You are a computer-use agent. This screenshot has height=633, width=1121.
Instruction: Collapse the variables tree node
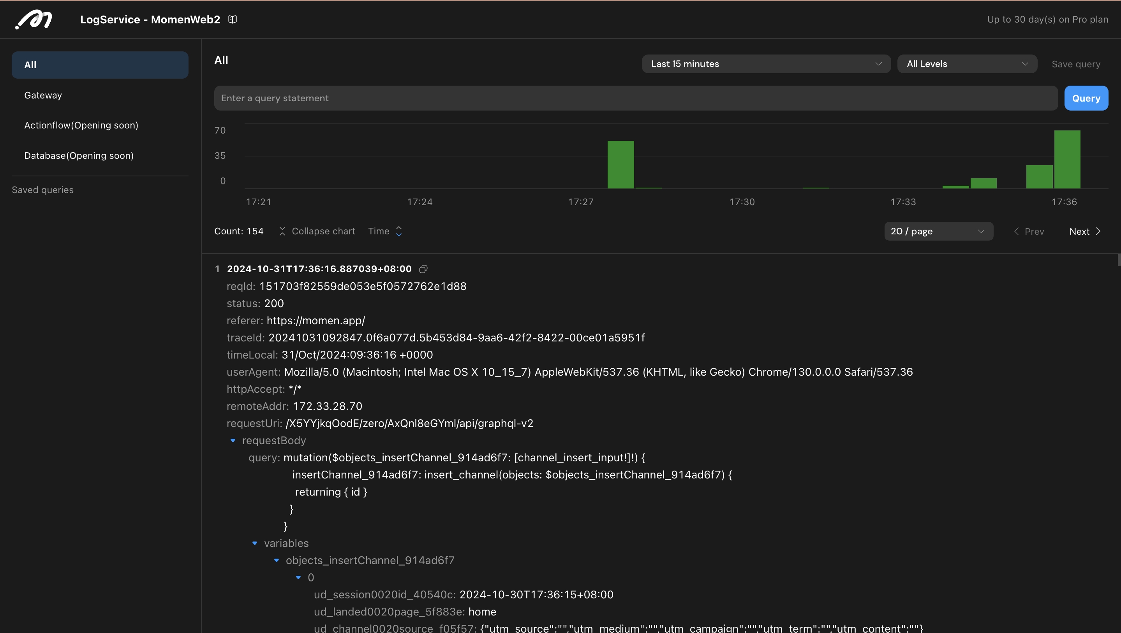[x=255, y=543]
